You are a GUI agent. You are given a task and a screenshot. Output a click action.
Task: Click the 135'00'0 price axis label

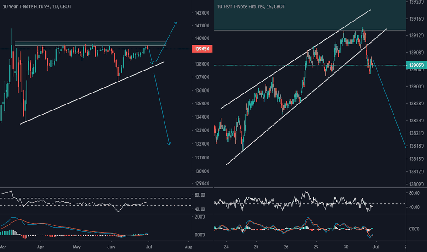pyautogui.click(x=202, y=104)
